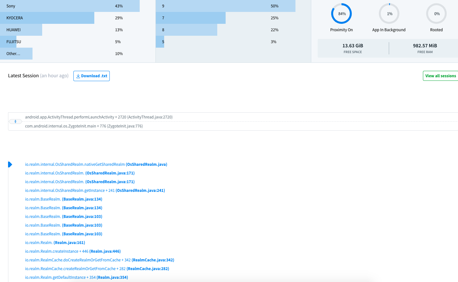Click the 13.63 GiB Free Space panel

point(353,48)
